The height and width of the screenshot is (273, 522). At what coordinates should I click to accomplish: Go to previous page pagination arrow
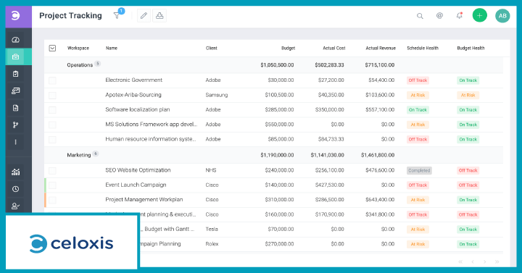473,262
